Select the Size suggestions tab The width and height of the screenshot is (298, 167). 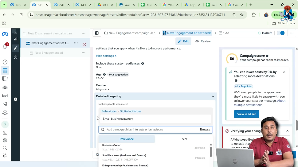(185, 139)
